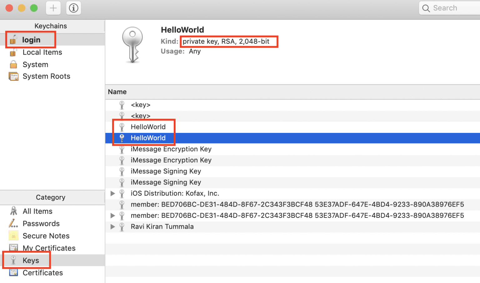Click the Passwords category pencil icon
The height and width of the screenshot is (283, 480).
click(13, 223)
